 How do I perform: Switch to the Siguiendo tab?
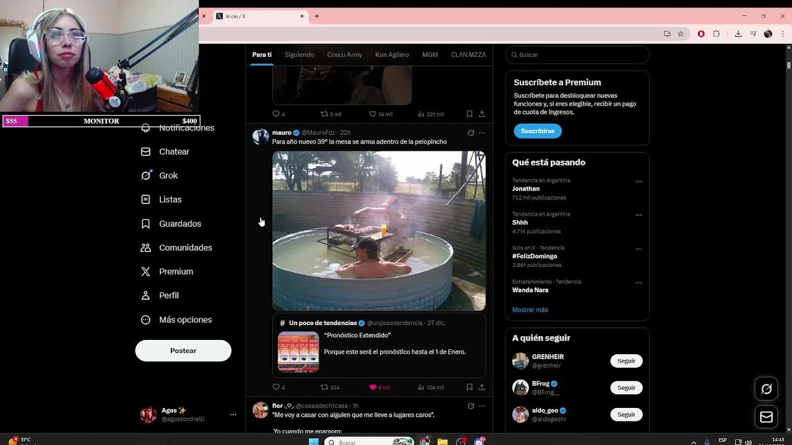point(299,54)
